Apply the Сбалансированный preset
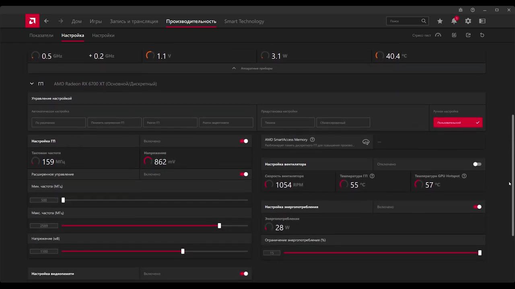The height and width of the screenshot is (289, 515). pos(343,122)
